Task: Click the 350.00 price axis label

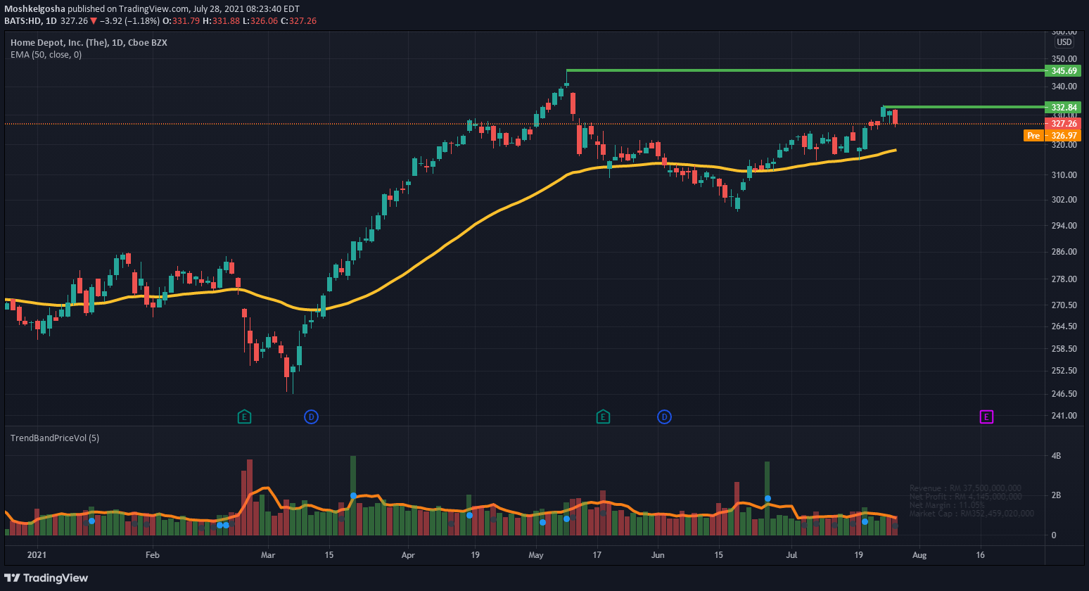Action: pyautogui.click(x=1064, y=59)
